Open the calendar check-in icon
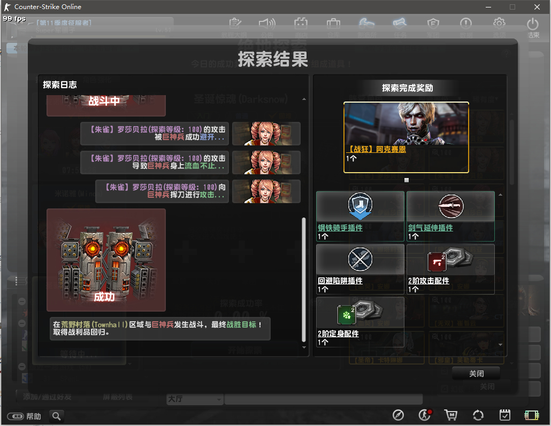This screenshot has height=426, width=551. 505,415
